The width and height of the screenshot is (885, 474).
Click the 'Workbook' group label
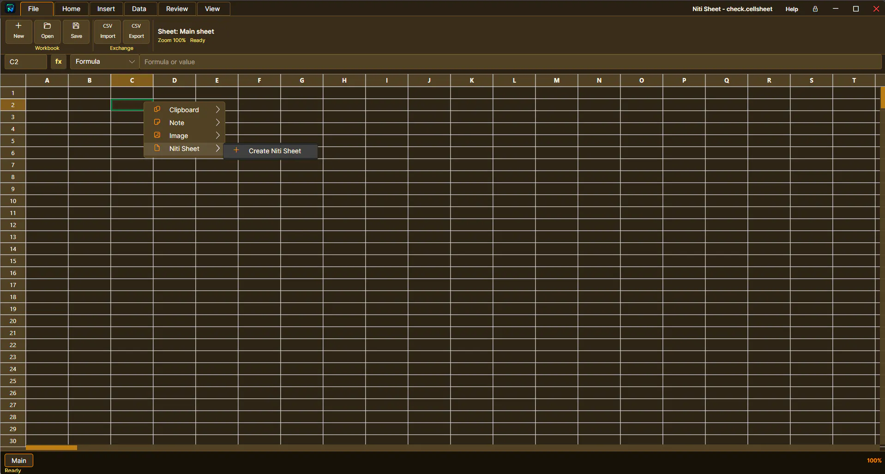coord(47,48)
